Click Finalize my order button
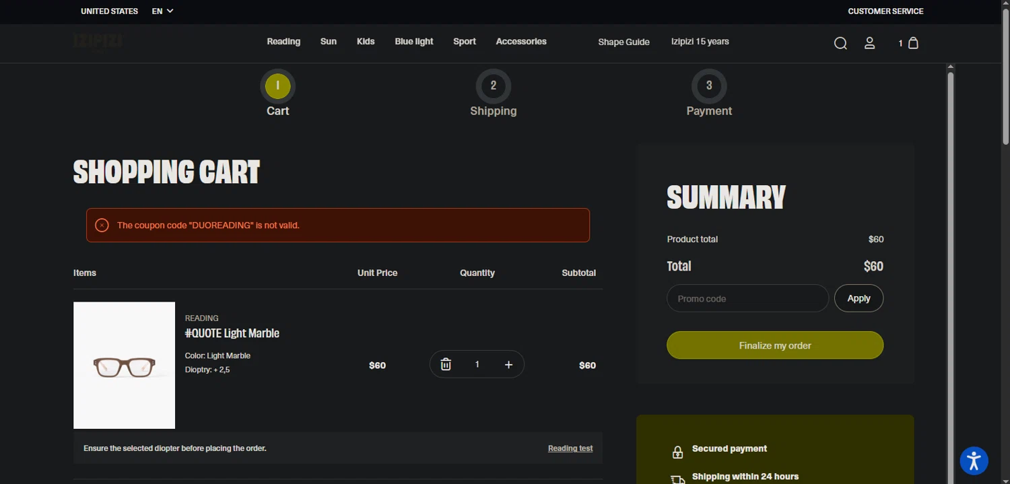This screenshot has width=1010, height=484. pos(775,345)
